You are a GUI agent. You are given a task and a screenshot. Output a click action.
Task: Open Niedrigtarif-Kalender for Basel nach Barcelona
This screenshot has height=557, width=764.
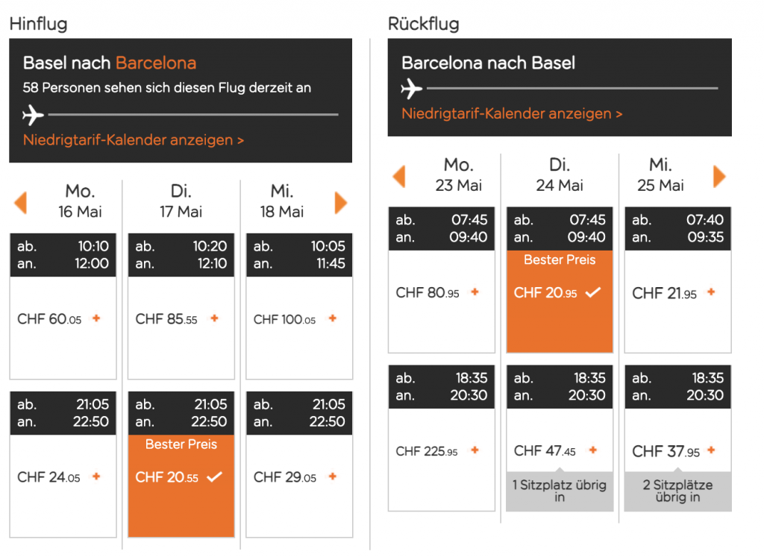[134, 140]
